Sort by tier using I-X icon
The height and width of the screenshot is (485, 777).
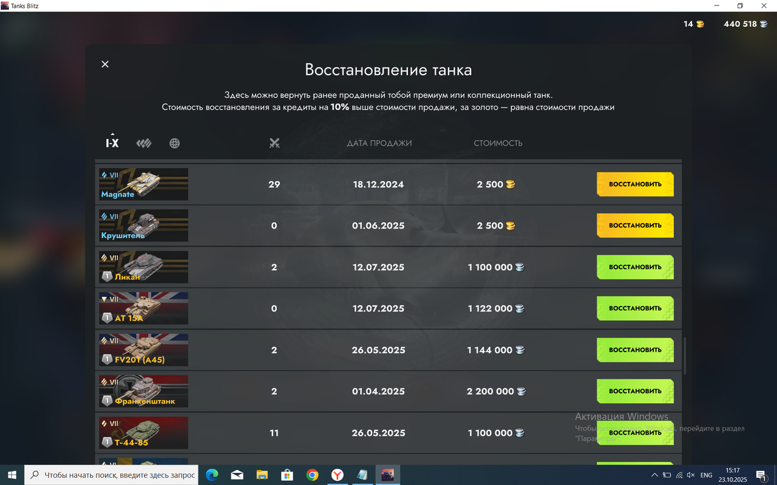tap(112, 142)
